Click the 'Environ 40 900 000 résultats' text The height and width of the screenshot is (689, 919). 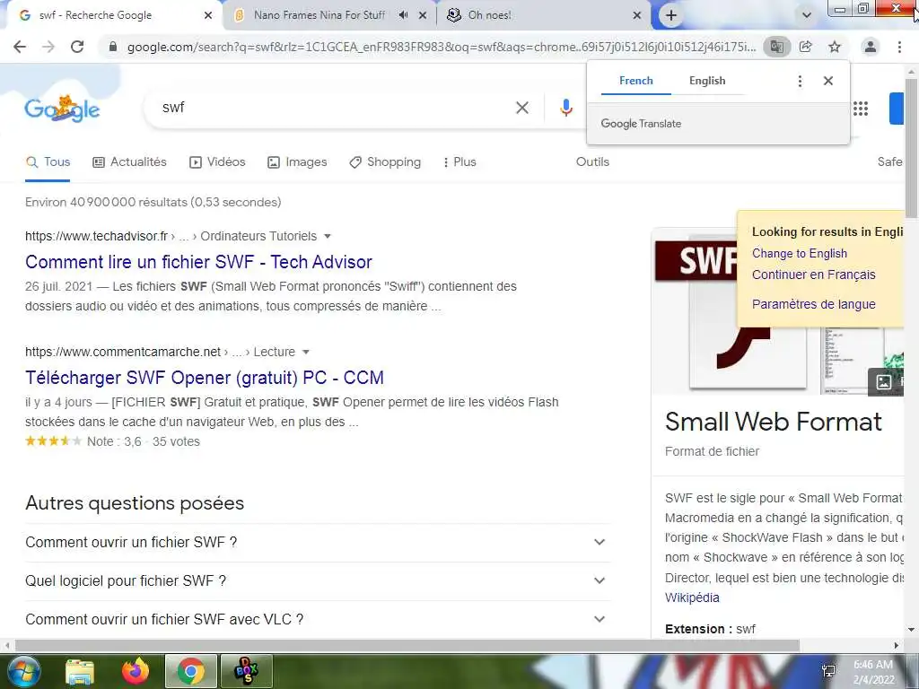click(x=153, y=202)
